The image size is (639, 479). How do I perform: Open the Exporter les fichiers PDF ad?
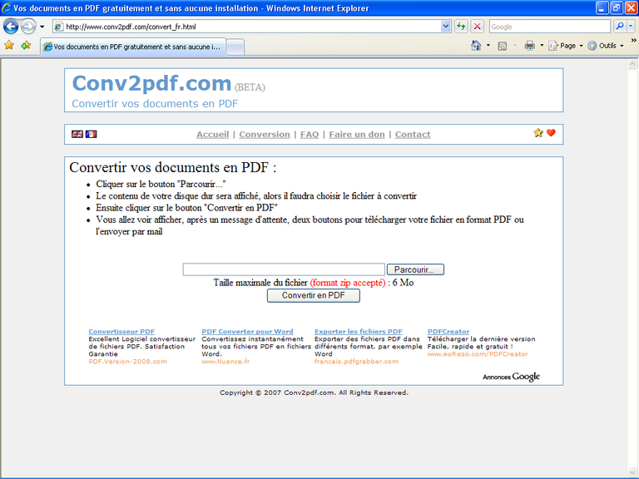point(359,332)
